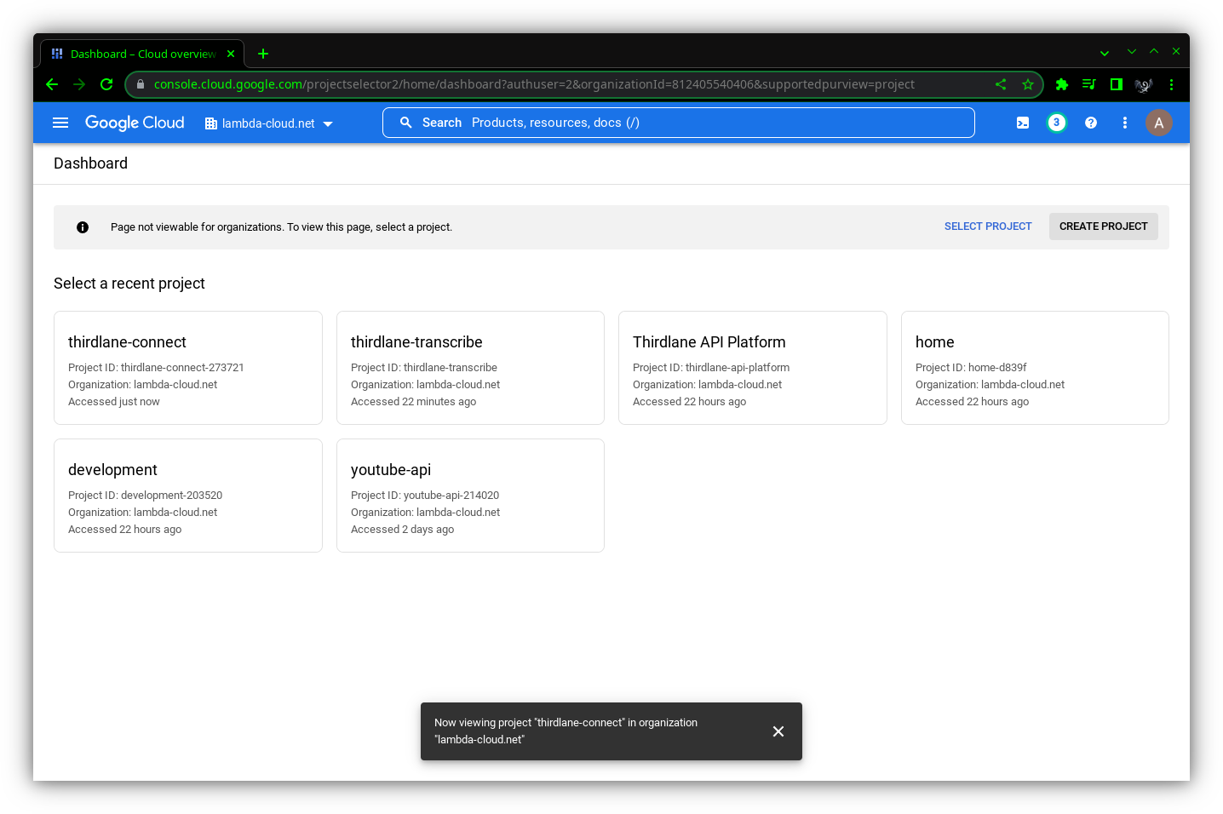1223x814 pixels.
Task: Click 'Project ID: development-203520' text
Action: pyautogui.click(x=145, y=496)
